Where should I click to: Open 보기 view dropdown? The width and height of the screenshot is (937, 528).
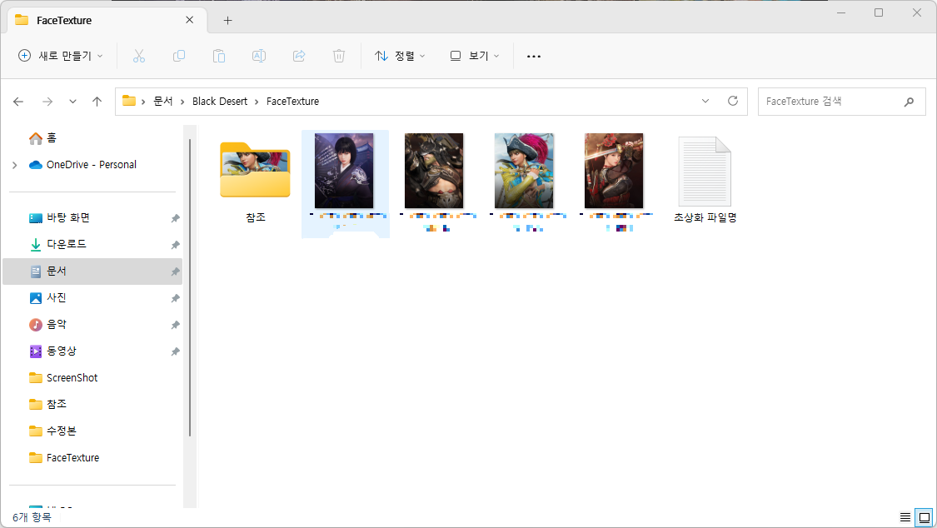[475, 56]
